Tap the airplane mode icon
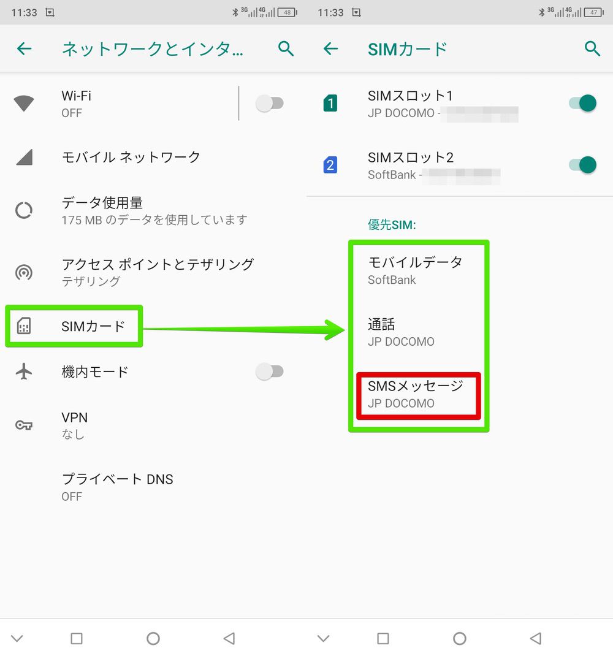 coord(24,371)
